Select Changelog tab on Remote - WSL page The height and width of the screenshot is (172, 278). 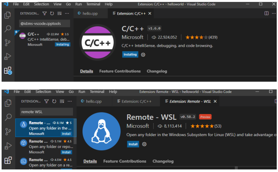click(163, 161)
